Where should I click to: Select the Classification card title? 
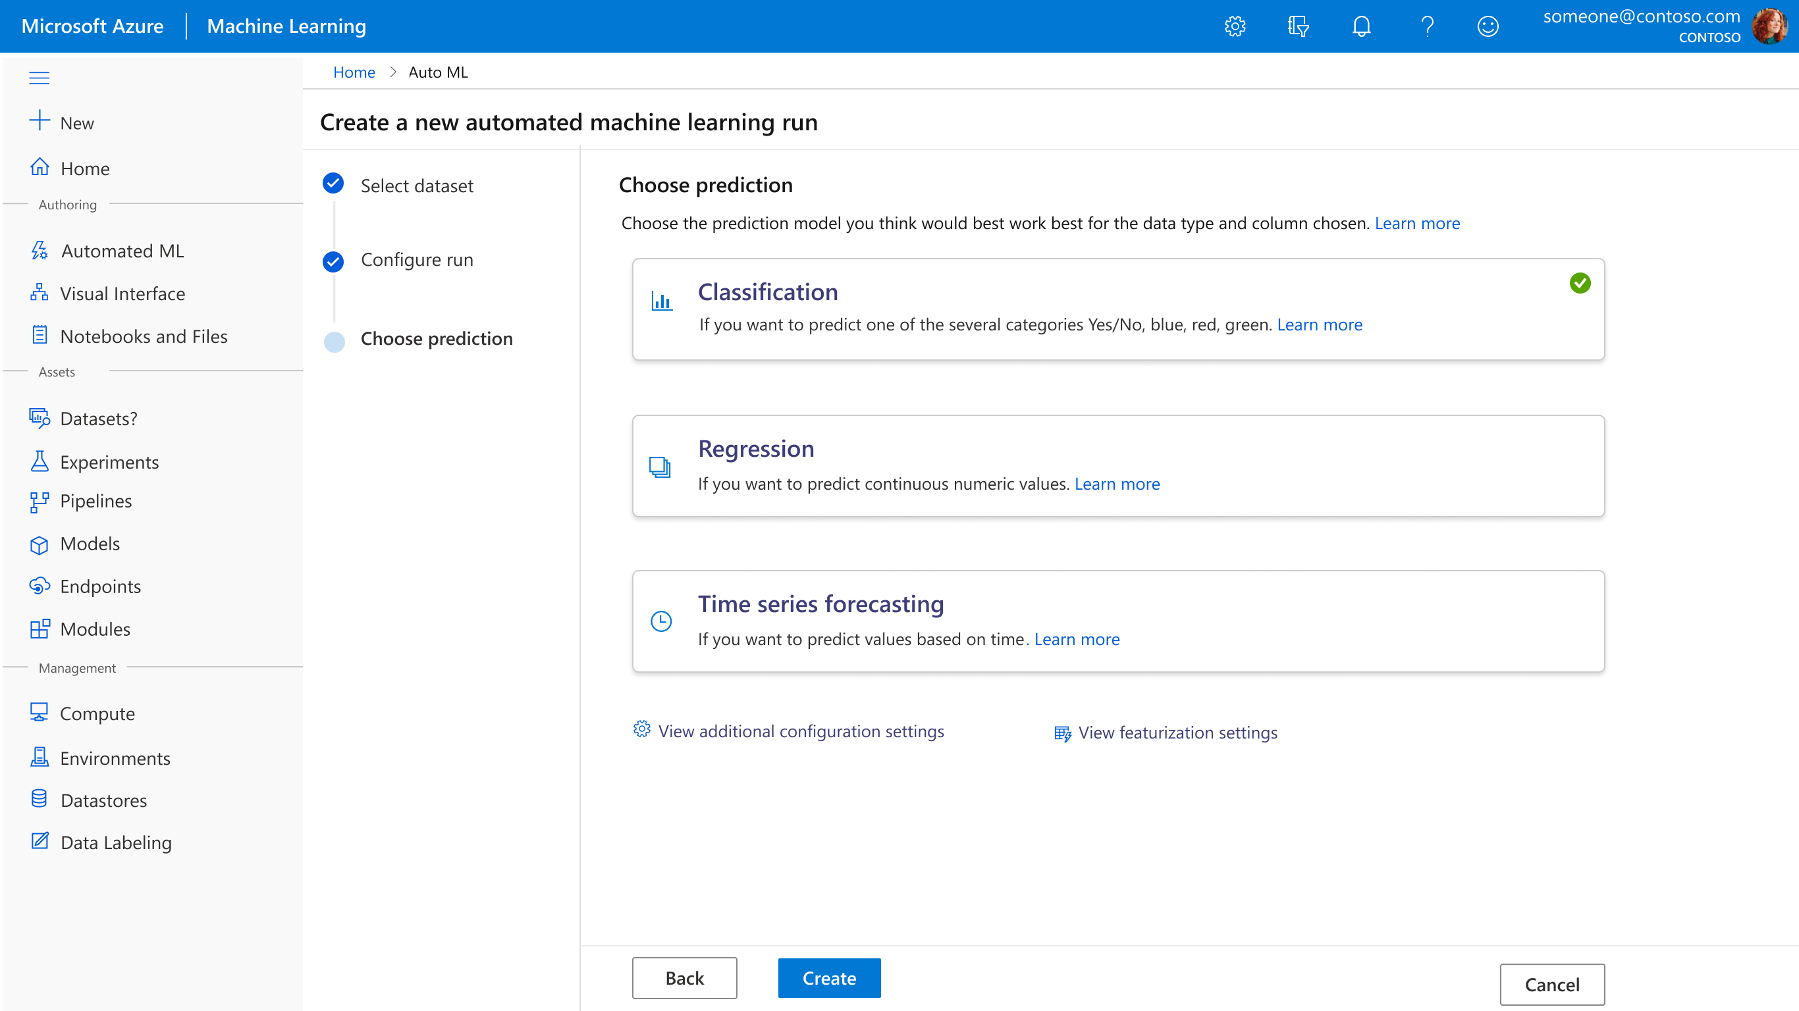(768, 292)
